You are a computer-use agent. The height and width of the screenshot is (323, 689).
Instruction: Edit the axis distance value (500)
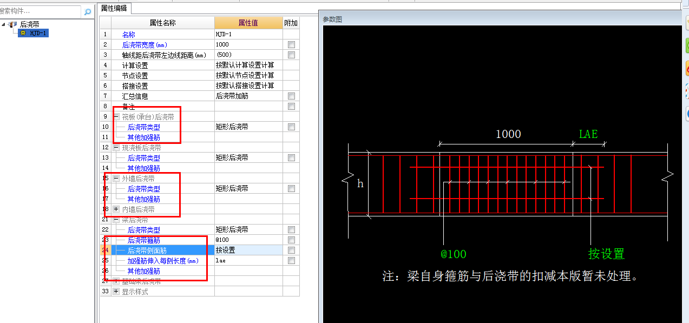coord(248,55)
